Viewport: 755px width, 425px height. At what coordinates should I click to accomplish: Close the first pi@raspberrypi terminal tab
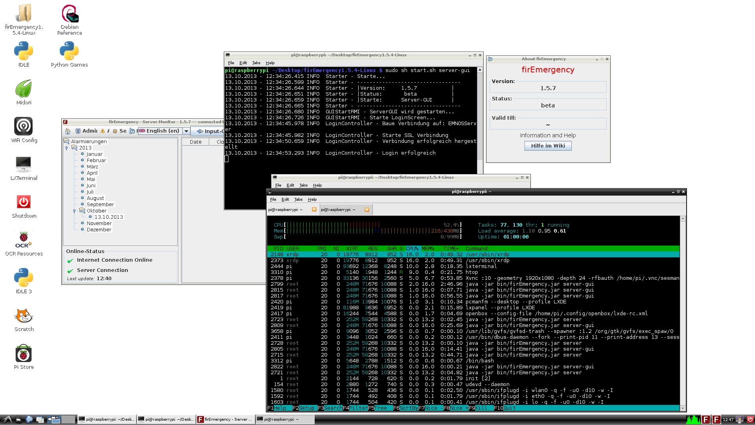coord(314,210)
